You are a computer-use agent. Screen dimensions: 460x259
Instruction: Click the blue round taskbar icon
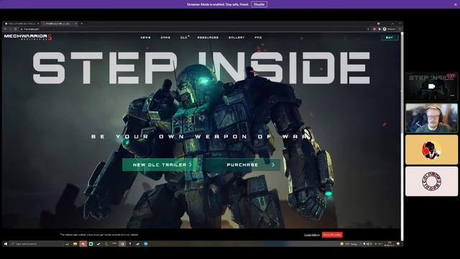[x=146, y=244]
